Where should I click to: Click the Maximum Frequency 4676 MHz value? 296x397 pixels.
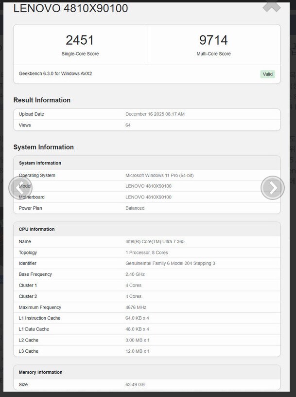[136, 307]
